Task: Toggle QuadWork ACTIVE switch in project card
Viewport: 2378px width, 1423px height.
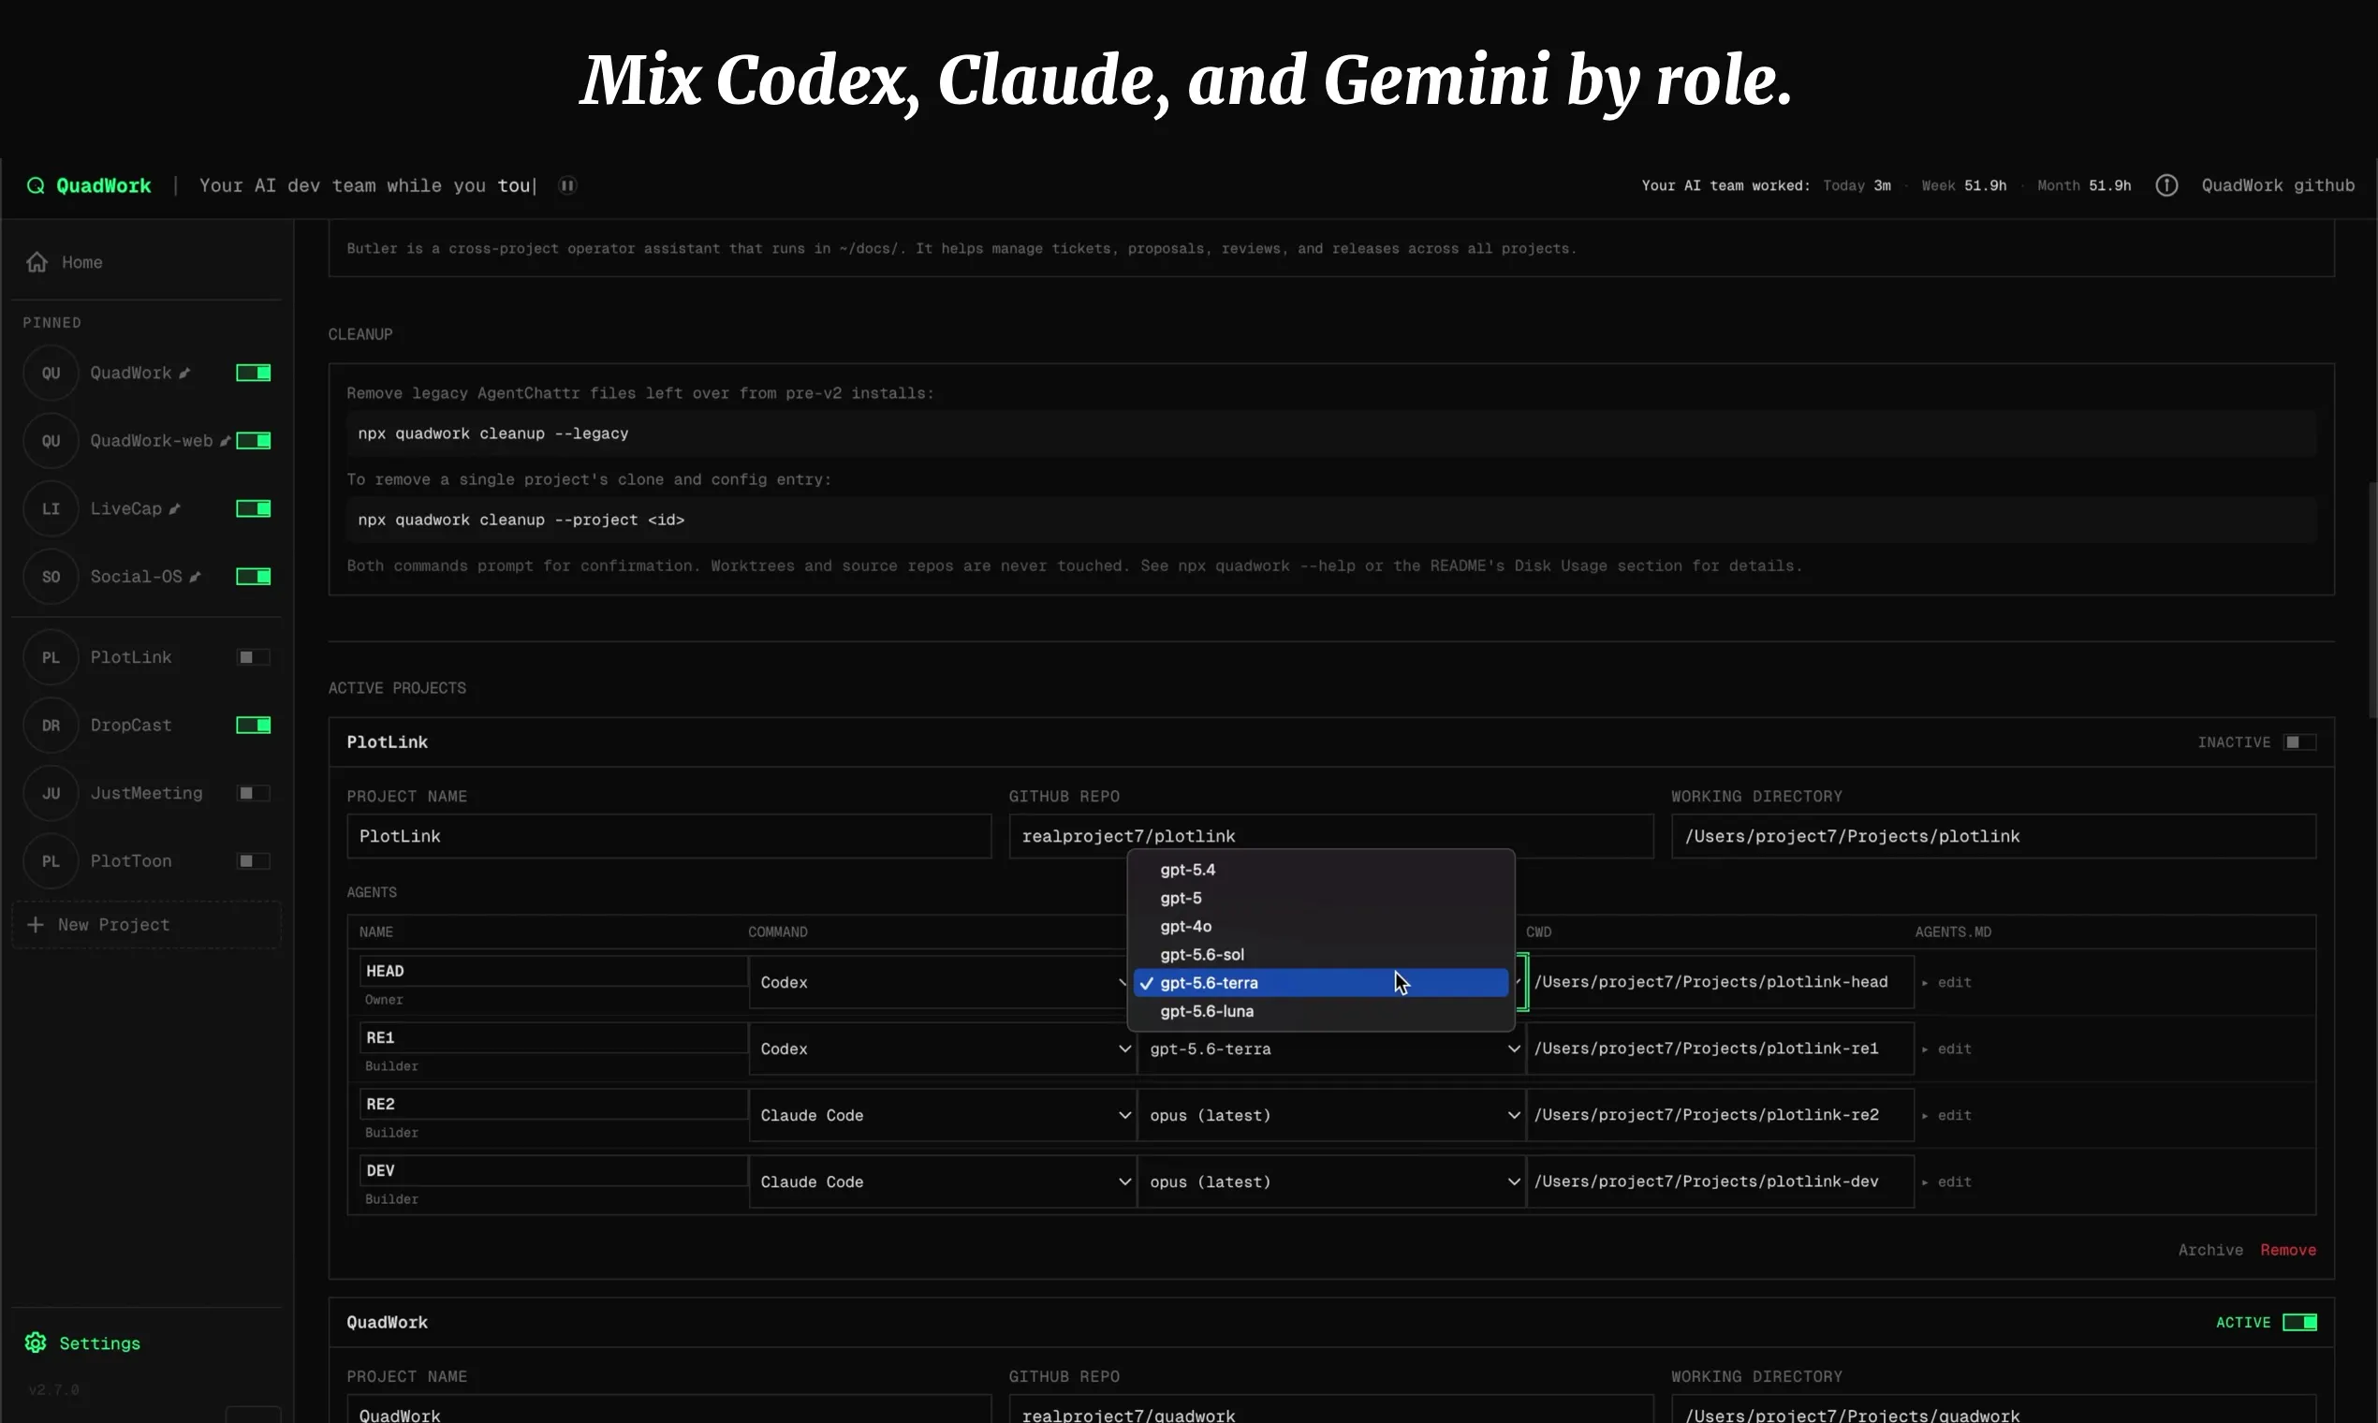Action: click(x=2299, y=1322)
